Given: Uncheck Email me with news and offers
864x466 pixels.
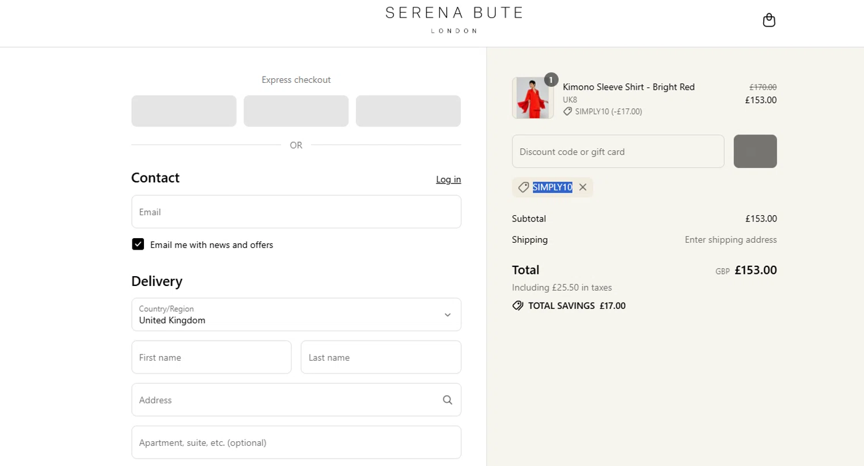Looking at the screenshot, I should (138, 245).
